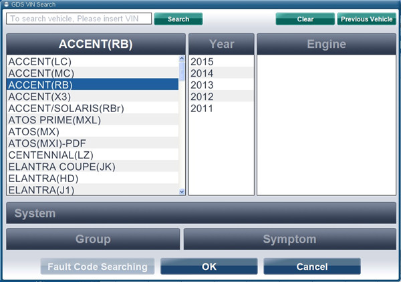Click the model list scroll up arrow
Image resolution: width=401 pixels, height=282 pixels.
tap(182, 59)
